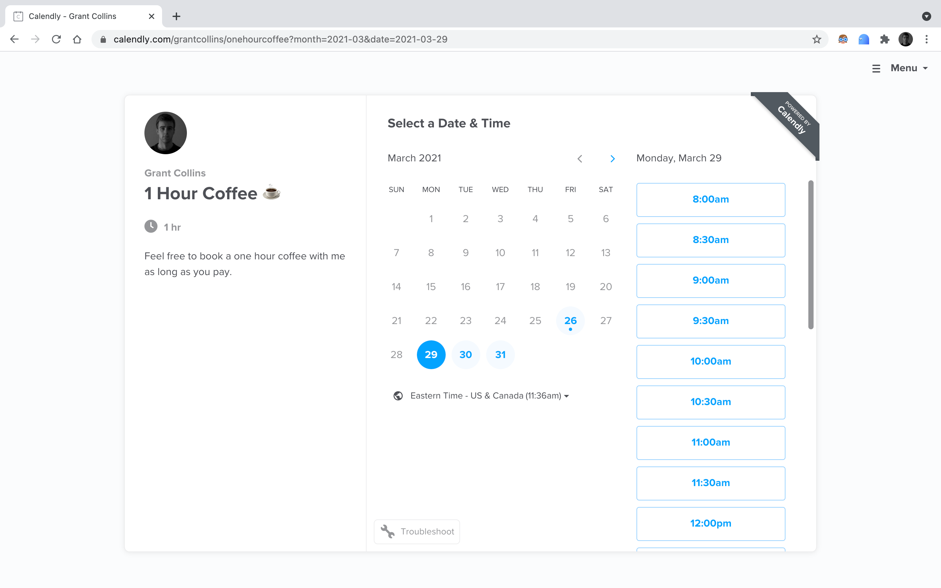Select Friday March 26 on the calendar

[x=570, y=321]
